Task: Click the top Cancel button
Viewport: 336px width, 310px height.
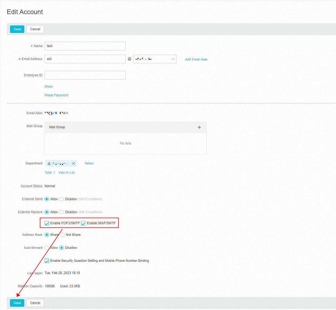Action: click(35, 29)
